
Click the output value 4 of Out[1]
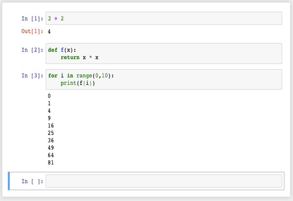click(49, 32)
